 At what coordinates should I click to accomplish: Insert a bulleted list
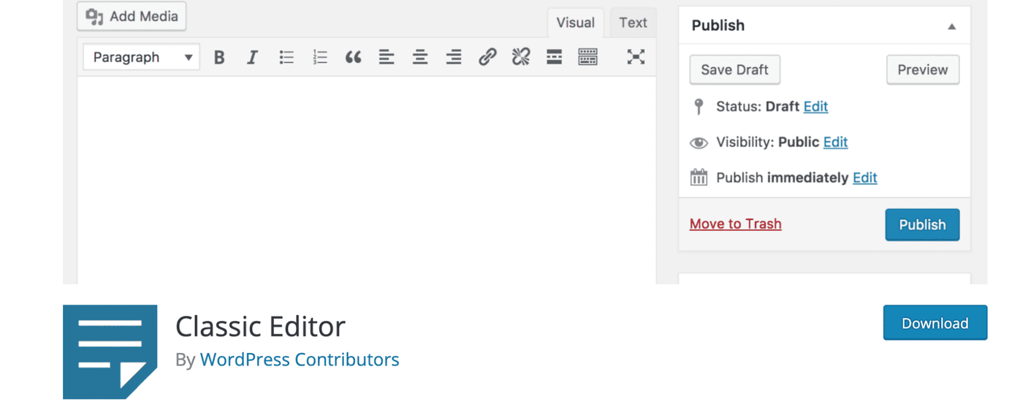click(x=286, y=57)
